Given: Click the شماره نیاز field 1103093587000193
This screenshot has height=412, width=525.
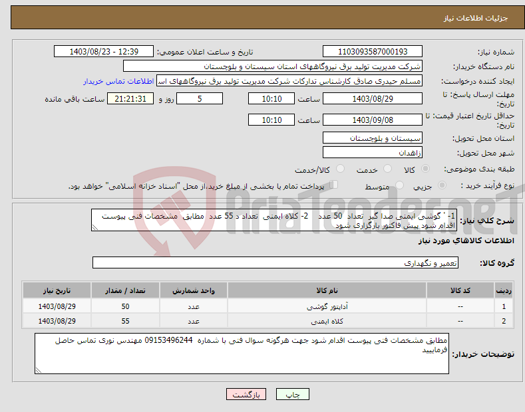Looking at the screenshot, I should pyautogui.click(x=373, y=52).
